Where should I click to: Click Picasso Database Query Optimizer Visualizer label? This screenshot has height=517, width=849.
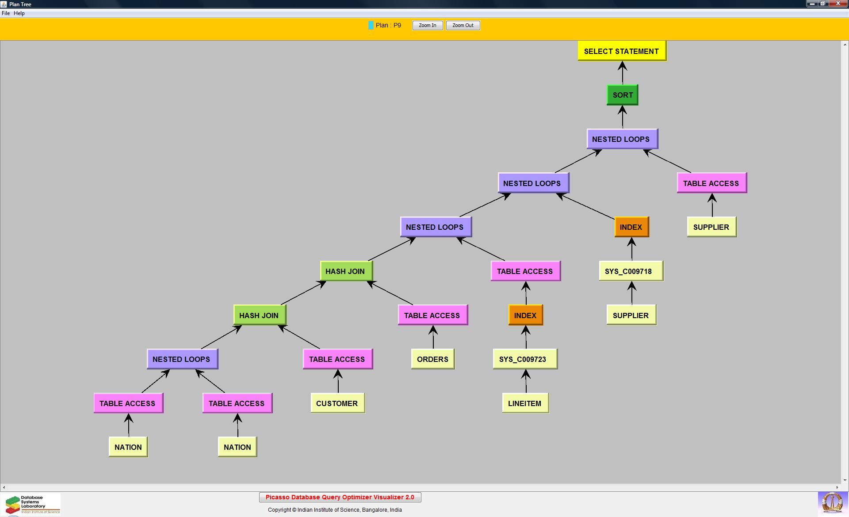340,497
